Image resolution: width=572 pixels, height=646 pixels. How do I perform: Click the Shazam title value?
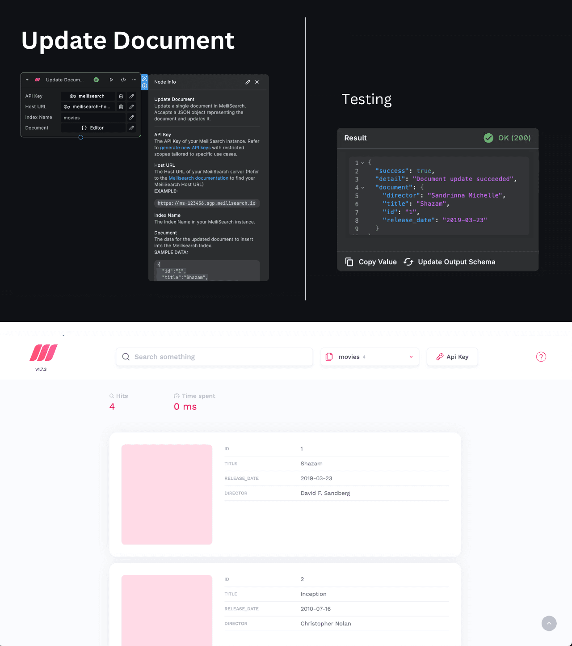coord(311,464)
